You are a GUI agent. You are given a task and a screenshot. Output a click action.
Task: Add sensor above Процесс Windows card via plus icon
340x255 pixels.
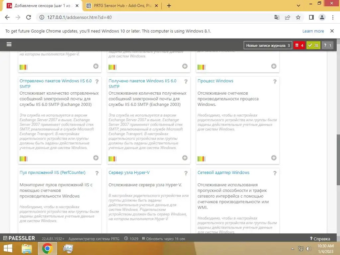[x=274, y=66]
